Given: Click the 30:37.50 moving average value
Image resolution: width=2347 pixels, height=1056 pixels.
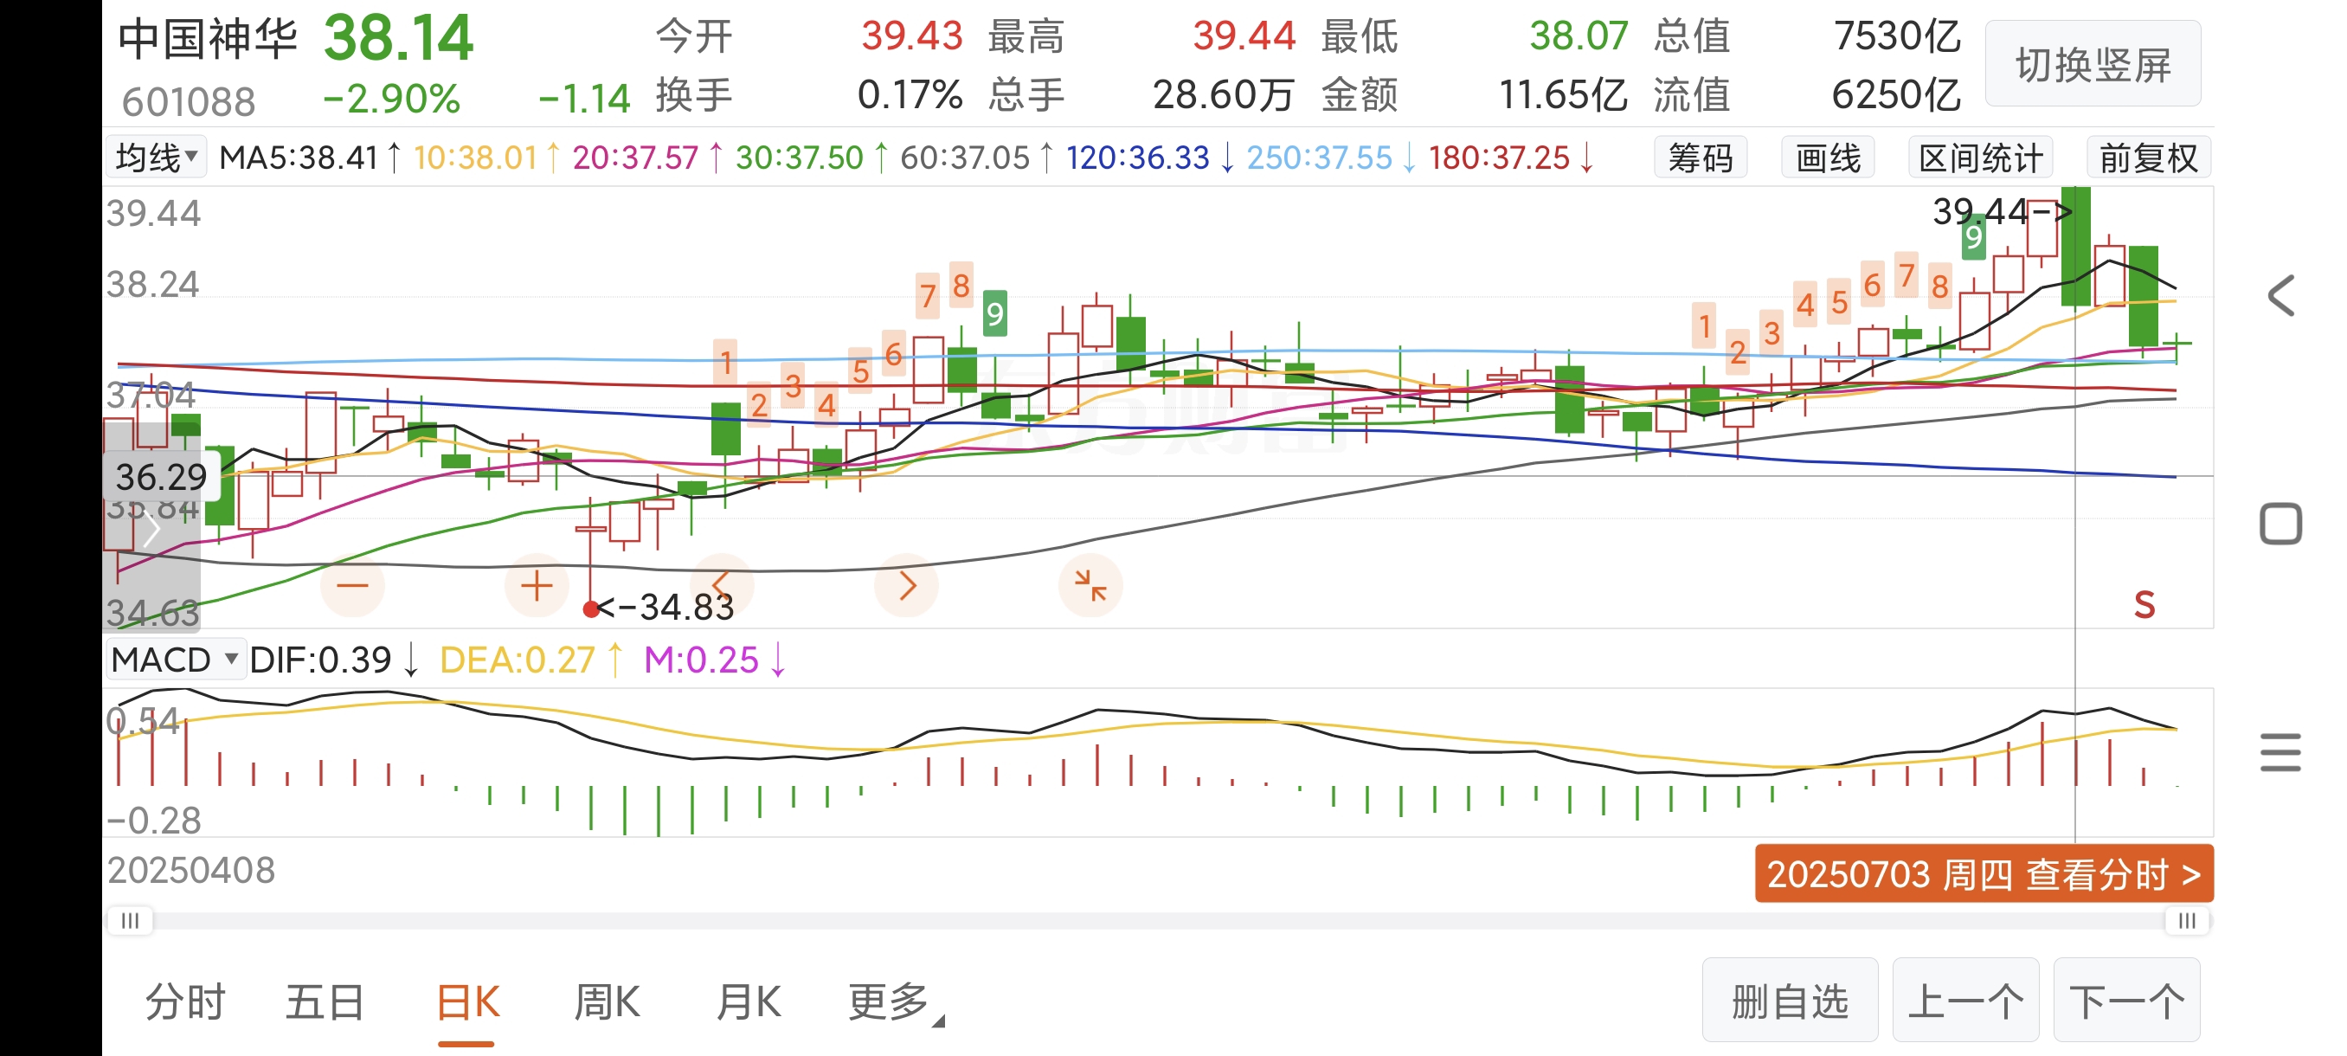Looking at the screenshot, I should [799, 158].
